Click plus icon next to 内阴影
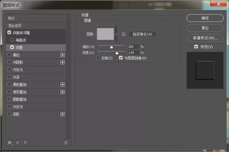The width and height of the screenshot is (229, 152). [x=63, y=62]
